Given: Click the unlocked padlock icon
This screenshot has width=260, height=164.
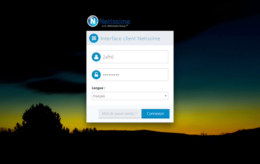Looking at the screenshot, I should (x=96, y=75).
